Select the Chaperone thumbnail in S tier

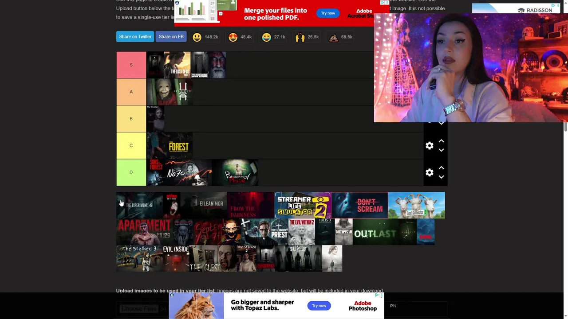point(199,65)
